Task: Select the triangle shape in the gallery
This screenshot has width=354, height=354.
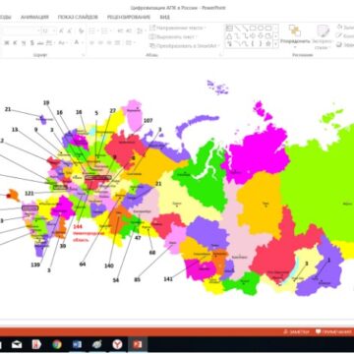Action: (229, 35)
